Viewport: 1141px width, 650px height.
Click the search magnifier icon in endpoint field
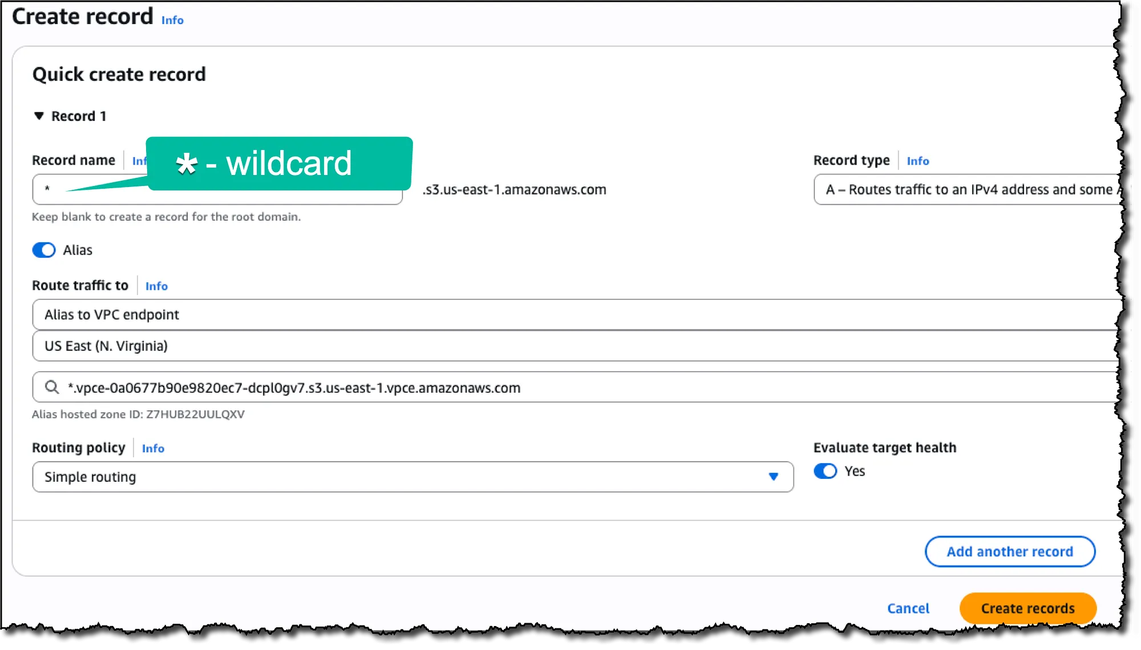(x=52, y=388)
